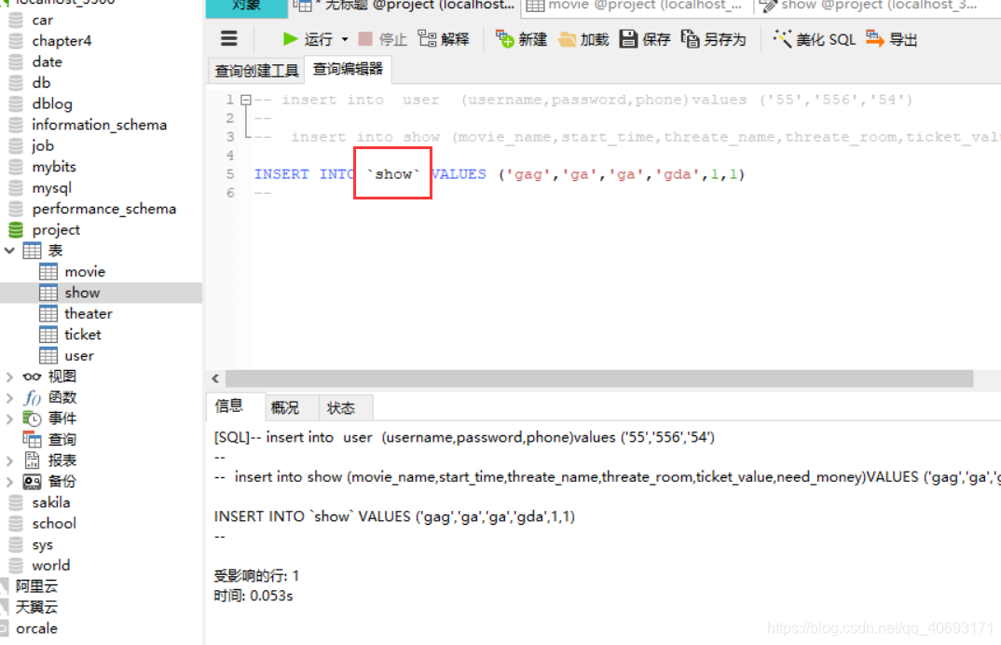Open the hamburger menu in query toolbar

coord(229,39)
